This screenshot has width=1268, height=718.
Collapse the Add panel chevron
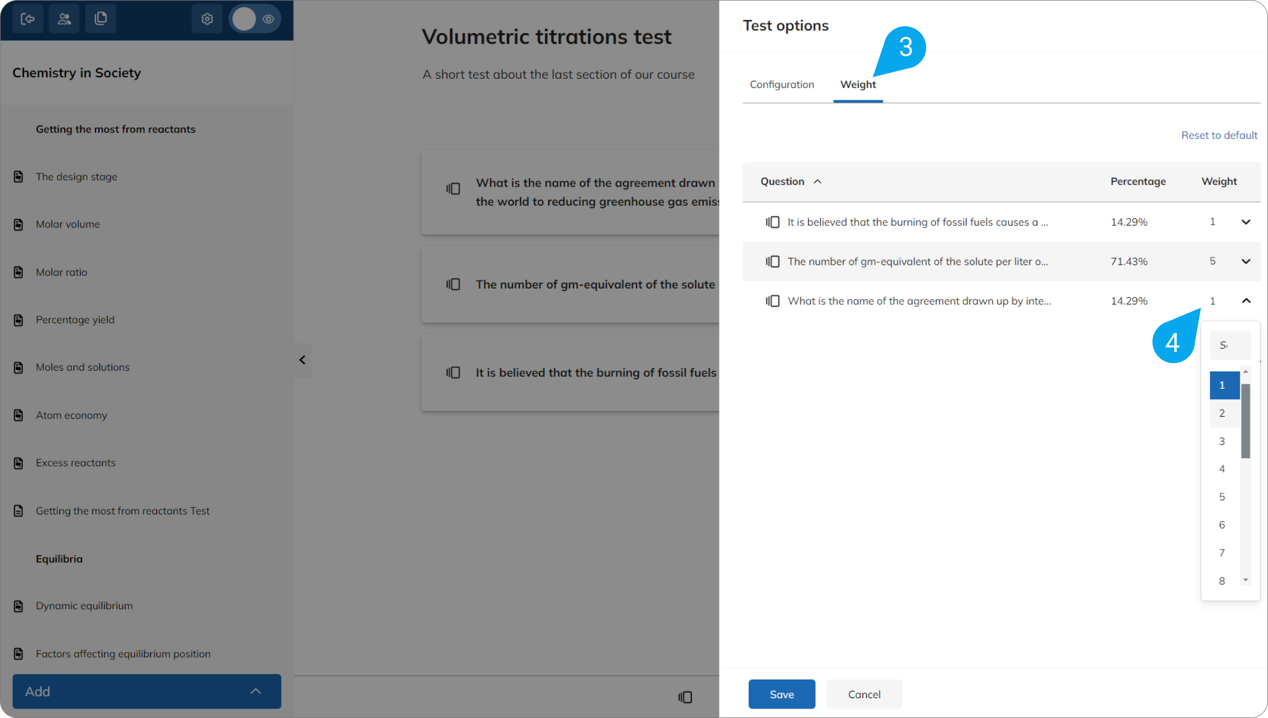[255, 691]
